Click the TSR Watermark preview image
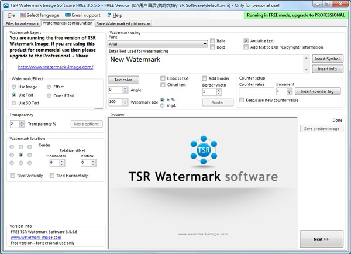Image resolution: width=351 pixels, height=254 pixels. point(203,183)
